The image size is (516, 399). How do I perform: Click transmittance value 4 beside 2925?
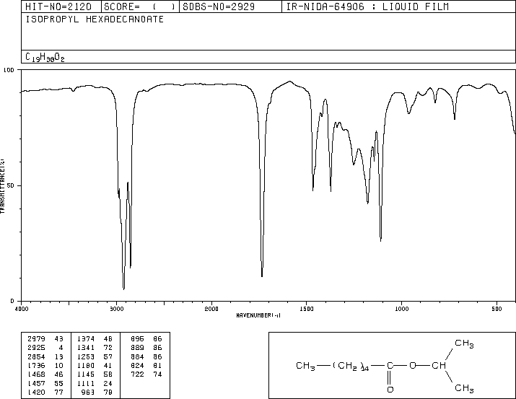pos(61,348)
